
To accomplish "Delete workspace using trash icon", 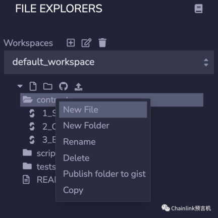I will [102, 43].
